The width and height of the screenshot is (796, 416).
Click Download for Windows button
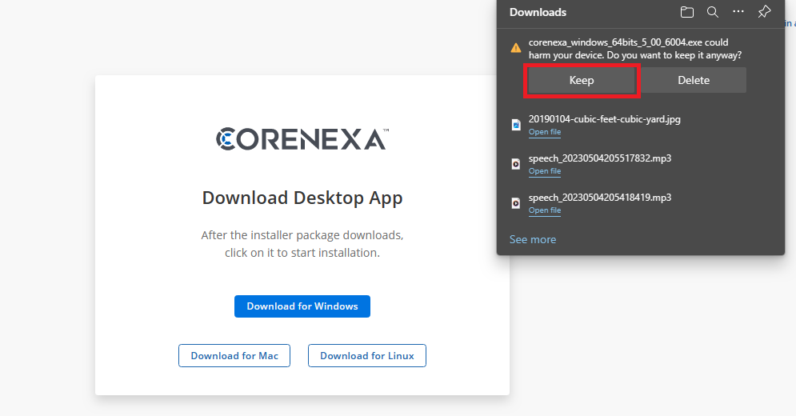coord(302,306)
